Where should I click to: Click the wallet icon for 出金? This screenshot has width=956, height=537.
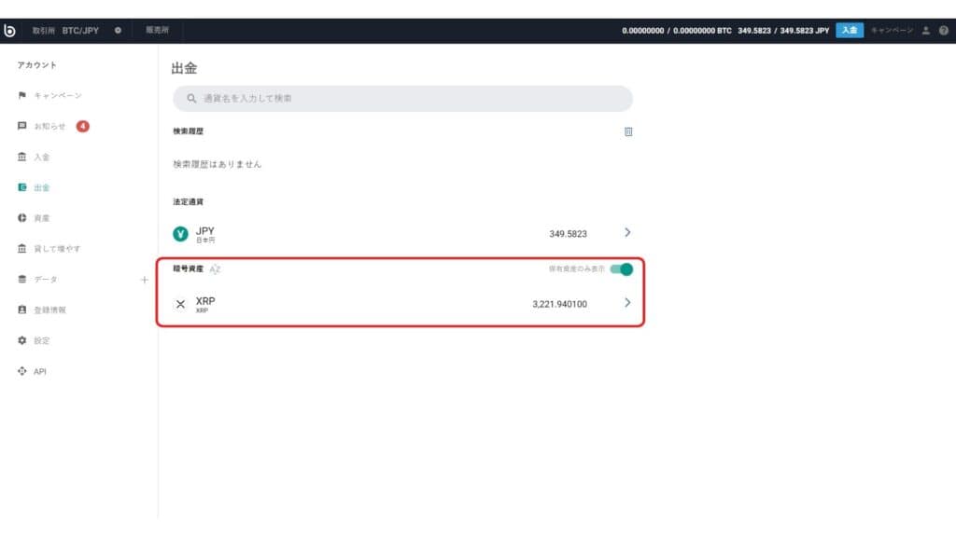tap(22, 187)
